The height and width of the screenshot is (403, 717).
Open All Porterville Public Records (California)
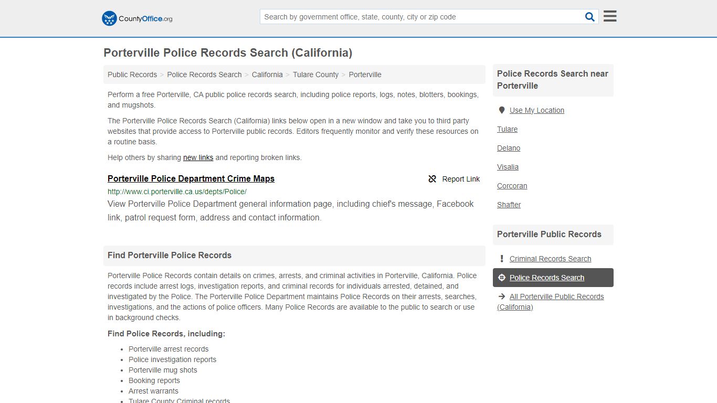coord(551,302)
